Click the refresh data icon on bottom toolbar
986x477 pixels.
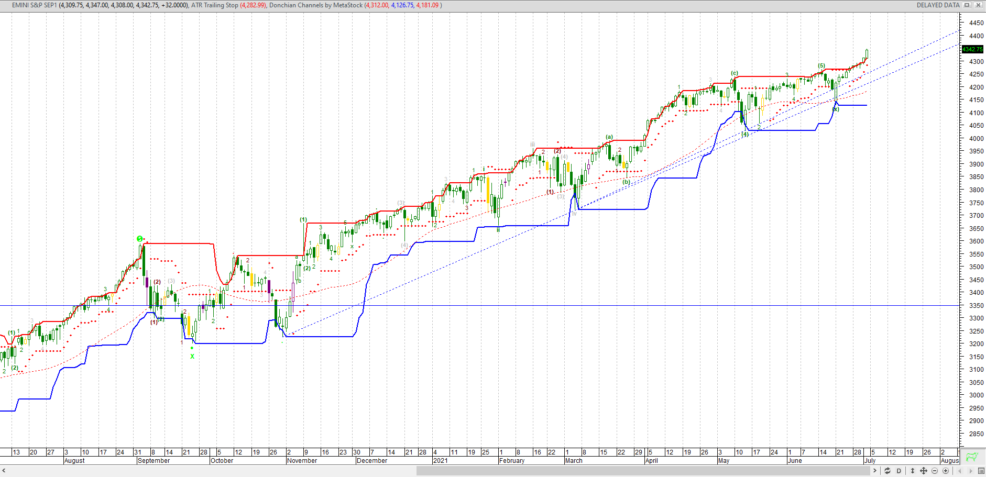(x=888, y=471)
